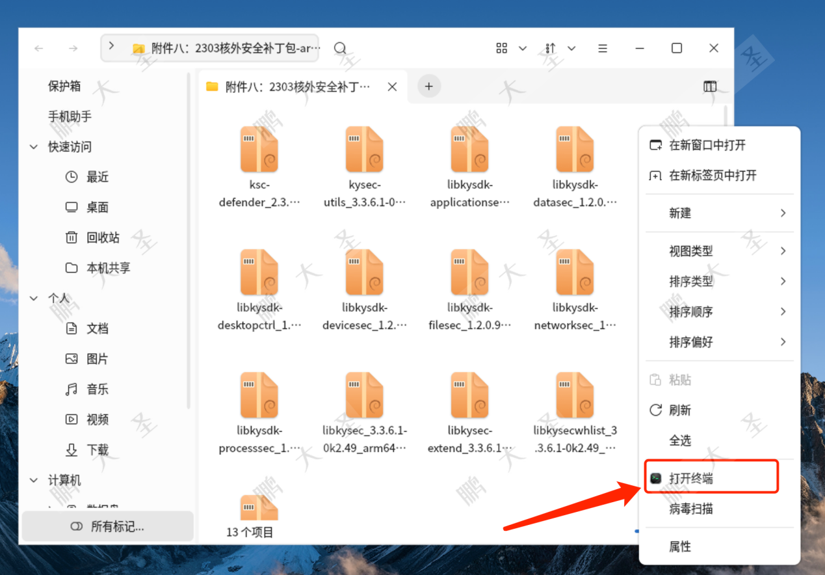Expand the 排序偏好 submenu
Screen dimensions: 825x575
point(720,341)
